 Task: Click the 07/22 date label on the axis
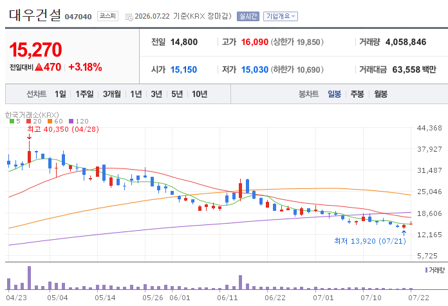point(418,298)
